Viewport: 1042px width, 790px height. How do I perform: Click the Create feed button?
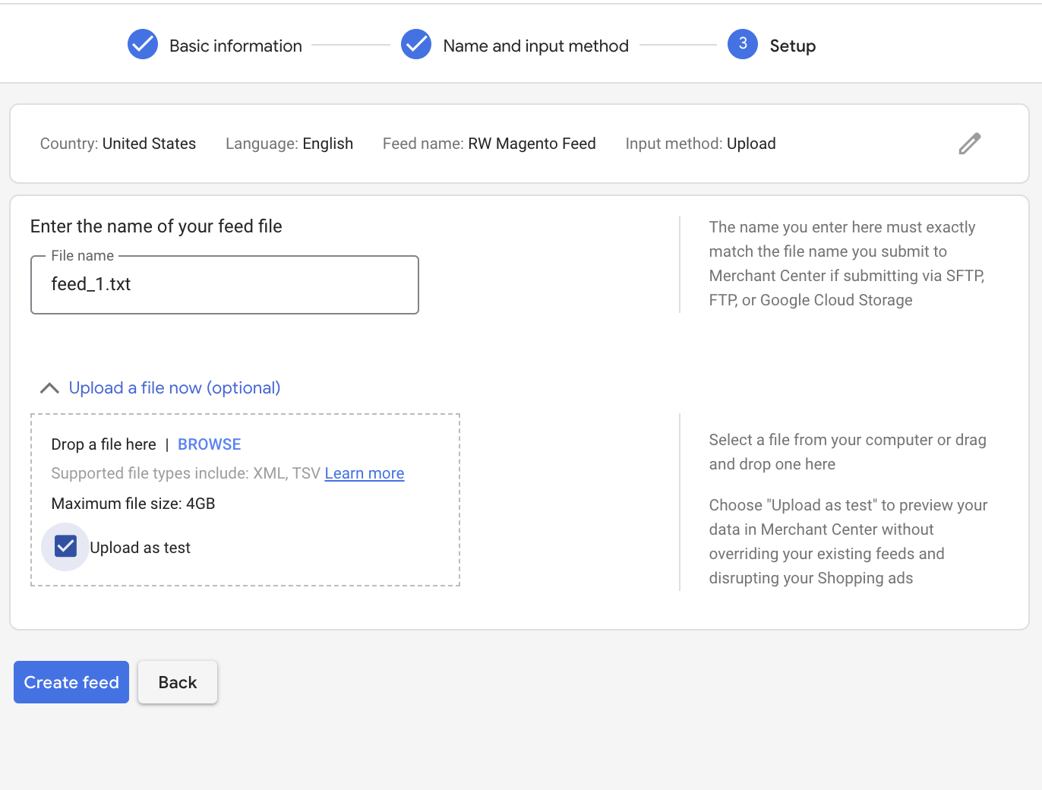point(71,682)
